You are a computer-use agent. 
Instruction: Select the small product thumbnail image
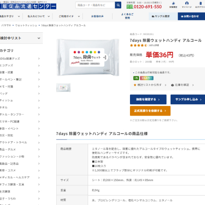pos(64,88)
